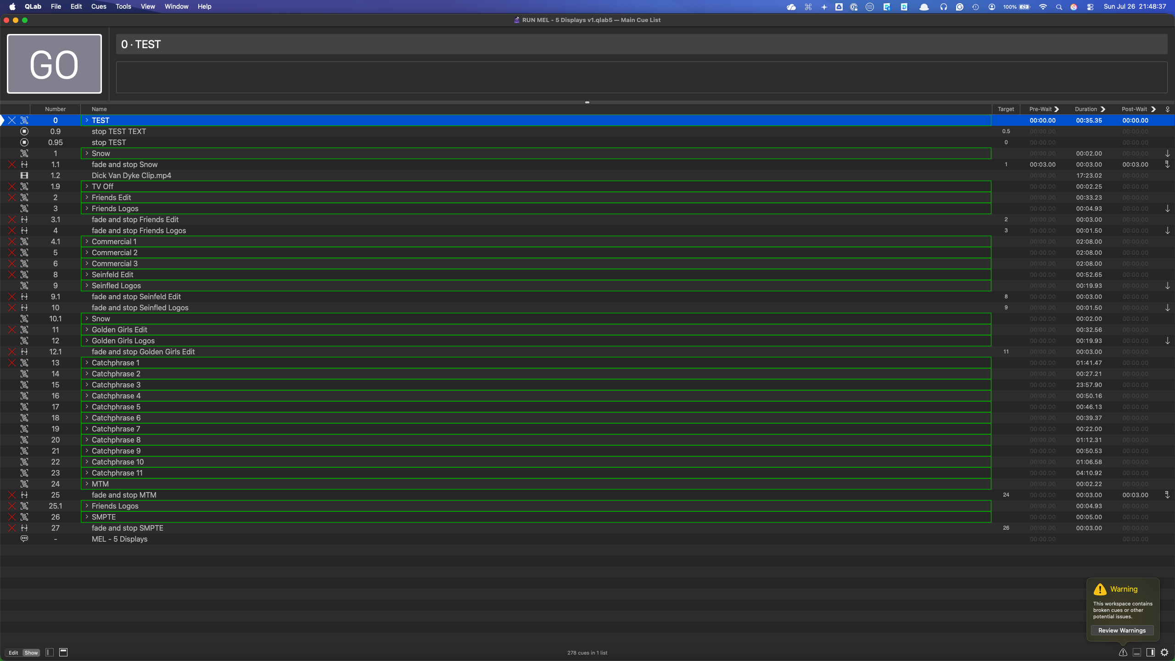Click the fade cue icon for 1.1
The height and width of the screenshot is (661, 1175).
click(24, 164)
